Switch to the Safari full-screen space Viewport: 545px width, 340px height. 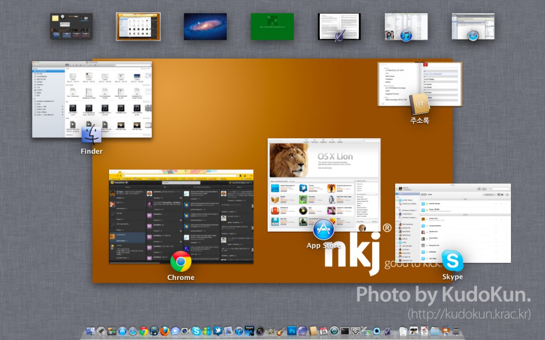click(473, 27)
